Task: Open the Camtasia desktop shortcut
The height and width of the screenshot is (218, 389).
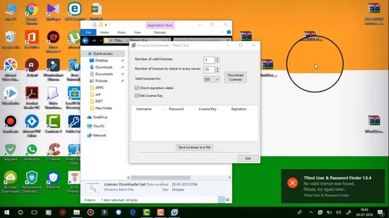Action: click(53, 124)
